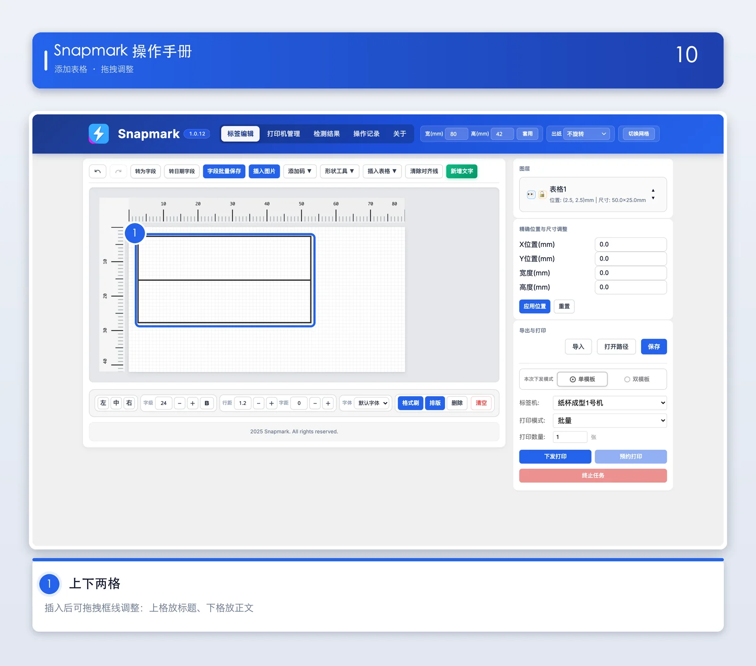Screen dimensions: 756x666
Task: Click the blue 保存 save button
Action: (x=654, y=347)
